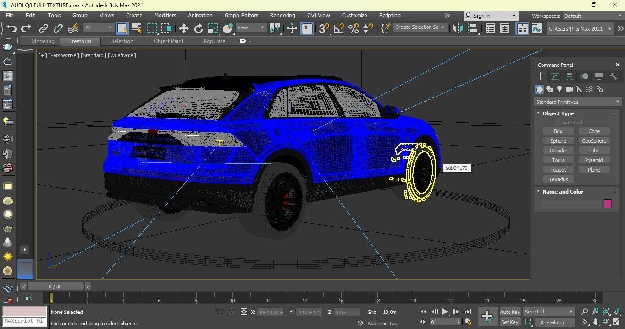Image resolution: width=625 pixels, height=329 pixels.
Task: Select the Select and Move tool
Action: click(x=183, y=29)
